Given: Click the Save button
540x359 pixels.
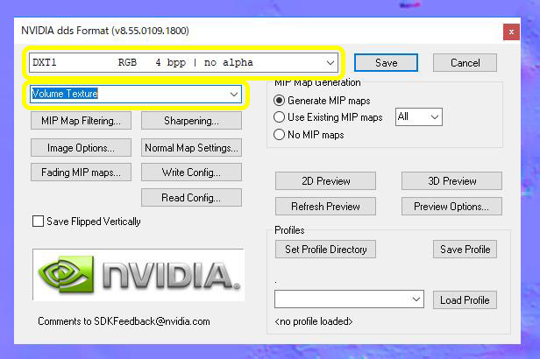Looking at the screenshot, I should tap(386, 63).
